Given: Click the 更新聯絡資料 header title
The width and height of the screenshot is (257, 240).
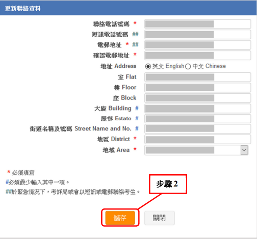Looking at the screenshot, I should click(x=23, y=9).
